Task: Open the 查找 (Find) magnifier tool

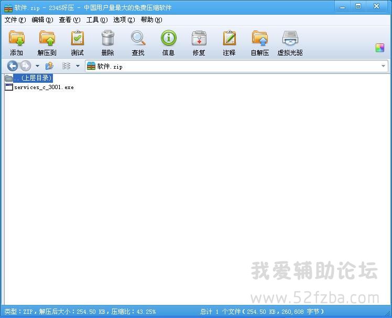Action: [x=138, y=43]
